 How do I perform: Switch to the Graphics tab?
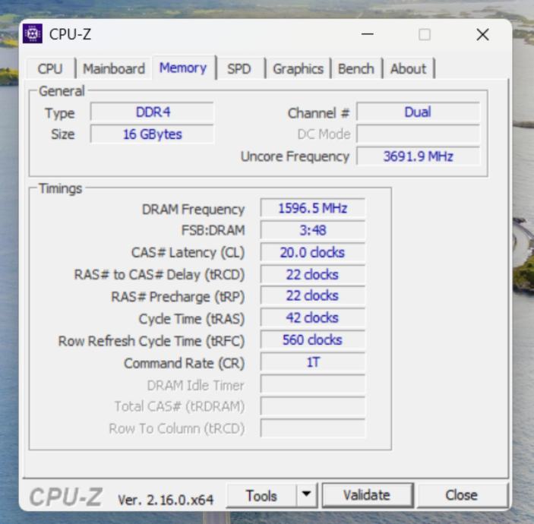[299, 69]
